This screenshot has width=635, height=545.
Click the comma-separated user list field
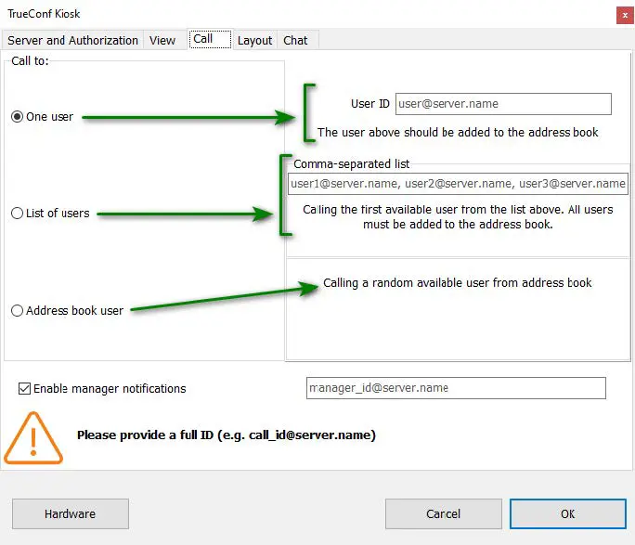point(458,184)
